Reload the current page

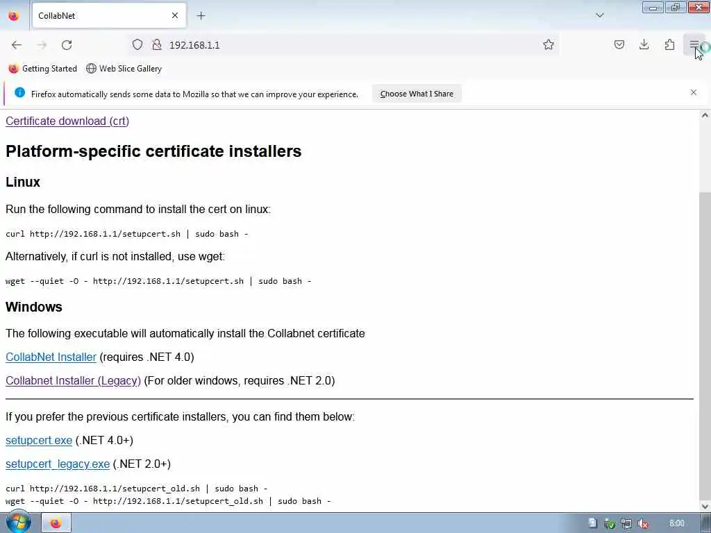point(67,45)
